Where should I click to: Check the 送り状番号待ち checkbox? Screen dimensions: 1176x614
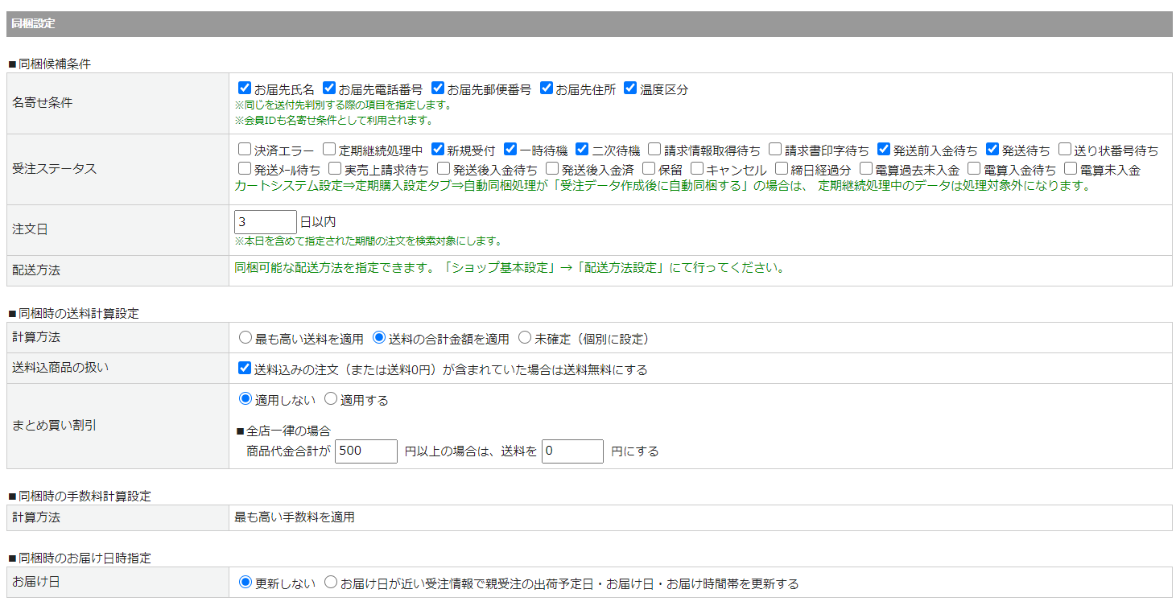1065,150
